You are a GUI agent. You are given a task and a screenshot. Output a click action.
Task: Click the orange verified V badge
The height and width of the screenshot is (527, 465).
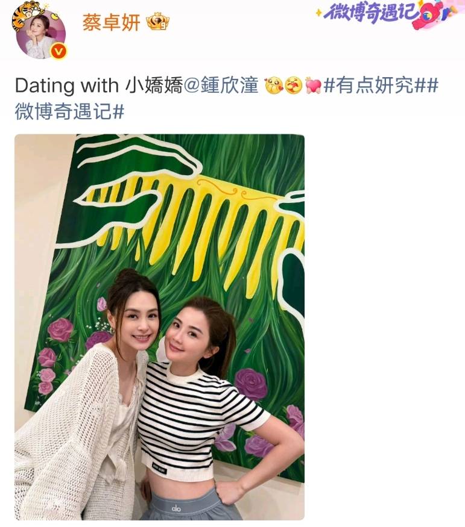(x=59, y=51)
